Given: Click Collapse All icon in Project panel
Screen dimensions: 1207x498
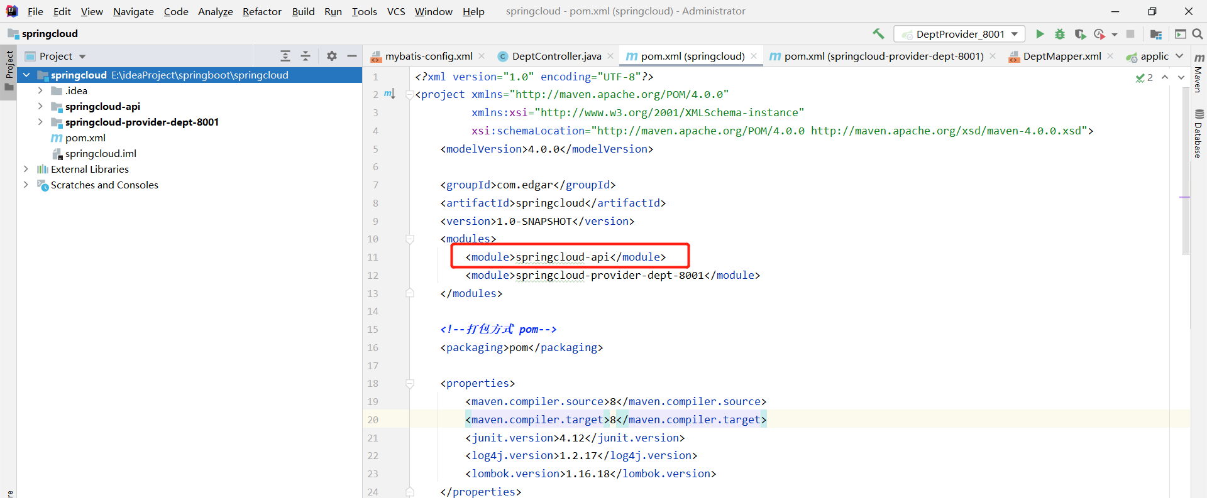Looking at the screenshot, I should [x=306, y=56].
